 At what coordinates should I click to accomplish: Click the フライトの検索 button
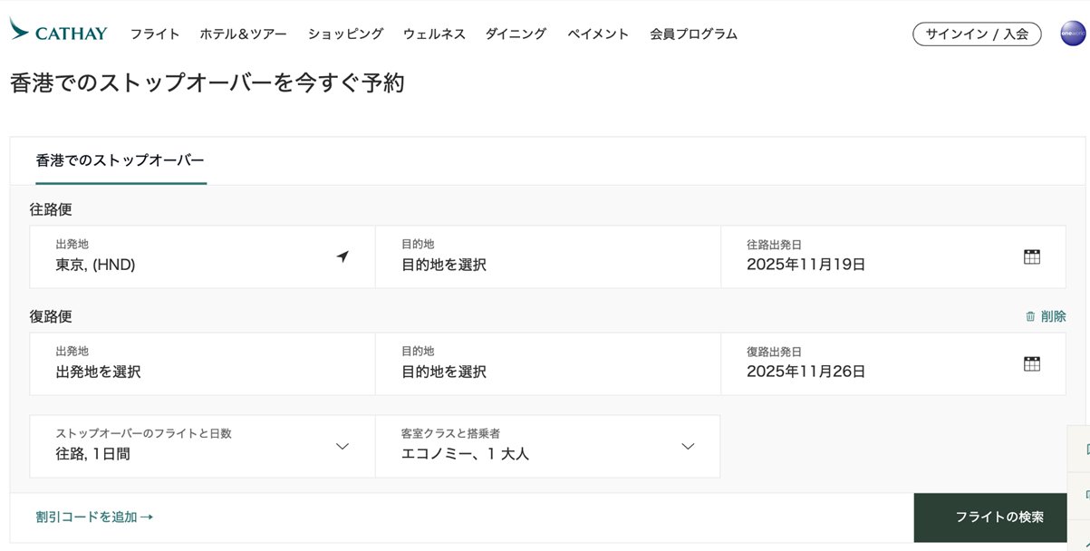click(999, 517)
